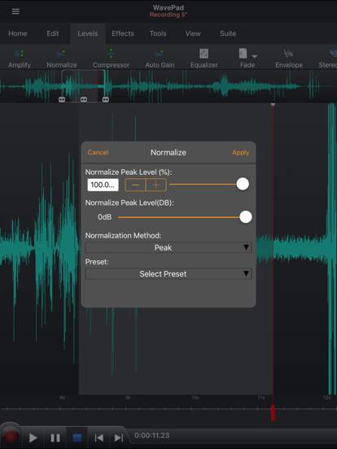Click the Normalize Peak Level percent field

point(103,185)
